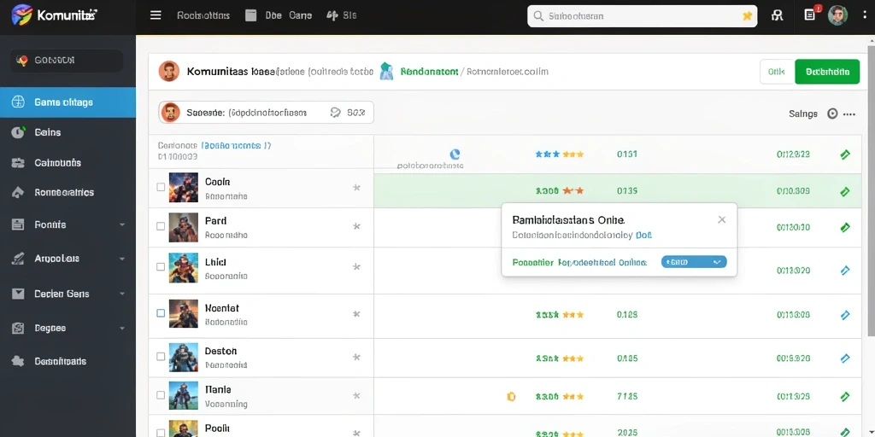Viewport: 875px width, 437px height.
Task: Click the Geins sidebar icon
Action: pos(18,132)
